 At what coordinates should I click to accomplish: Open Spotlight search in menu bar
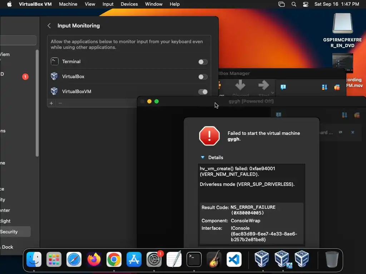[x=294, y=4]
